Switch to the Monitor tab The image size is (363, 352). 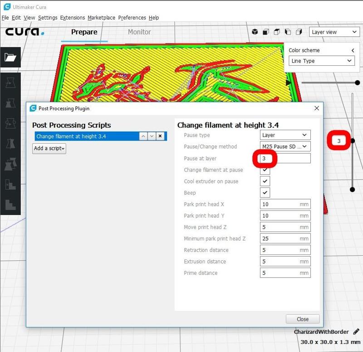tap(139, 32)
